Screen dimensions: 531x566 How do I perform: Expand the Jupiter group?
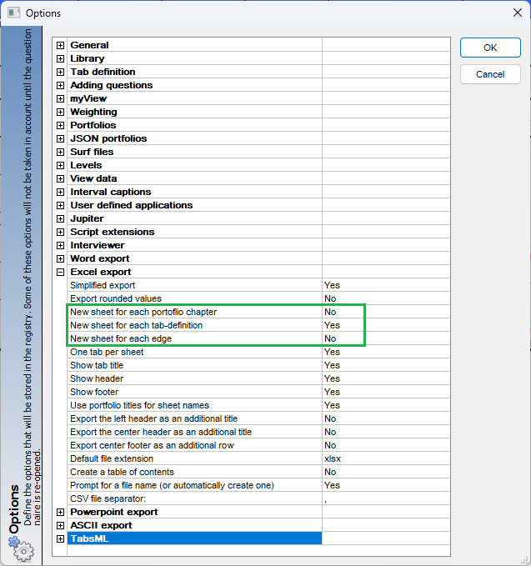pyautogui.click(x=60, y=218)
